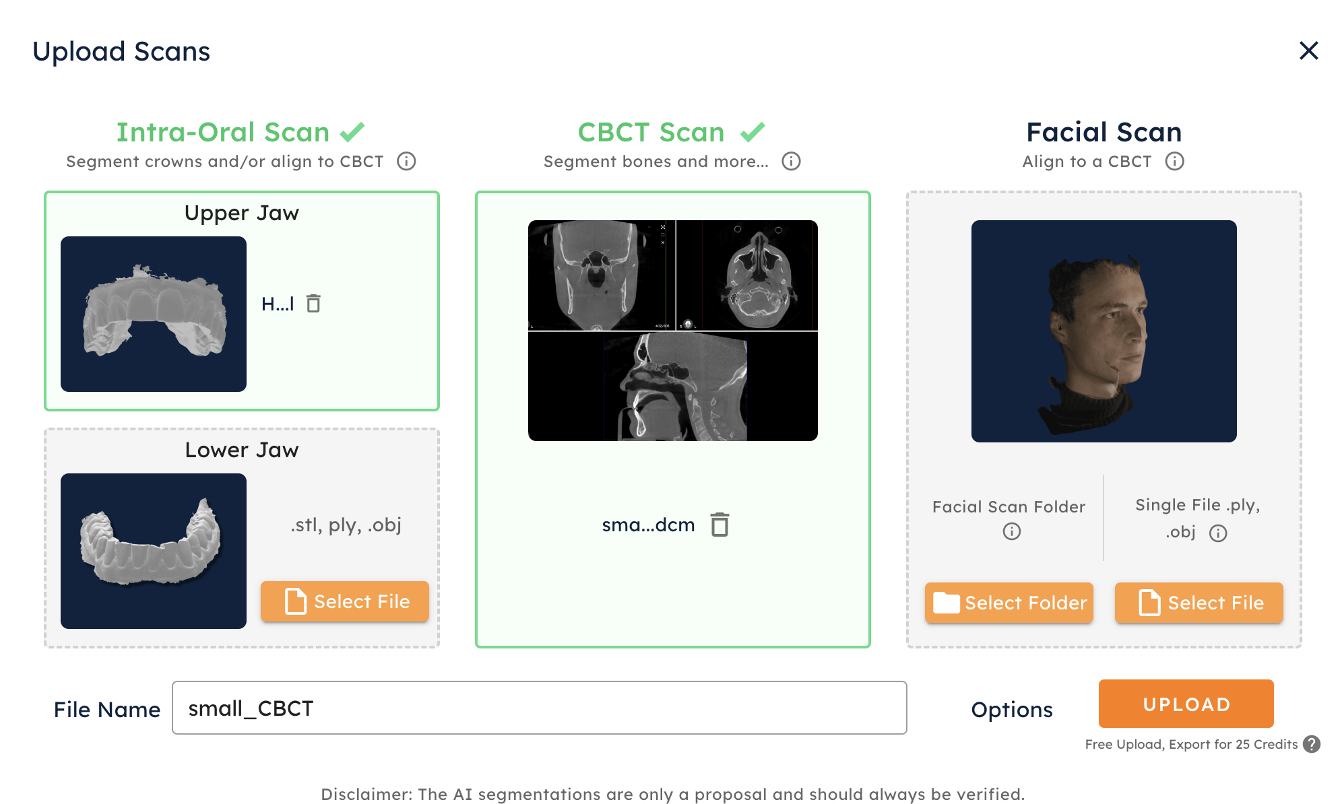
Task: Click the CBCT scan preview image
Action: [672, 331]
